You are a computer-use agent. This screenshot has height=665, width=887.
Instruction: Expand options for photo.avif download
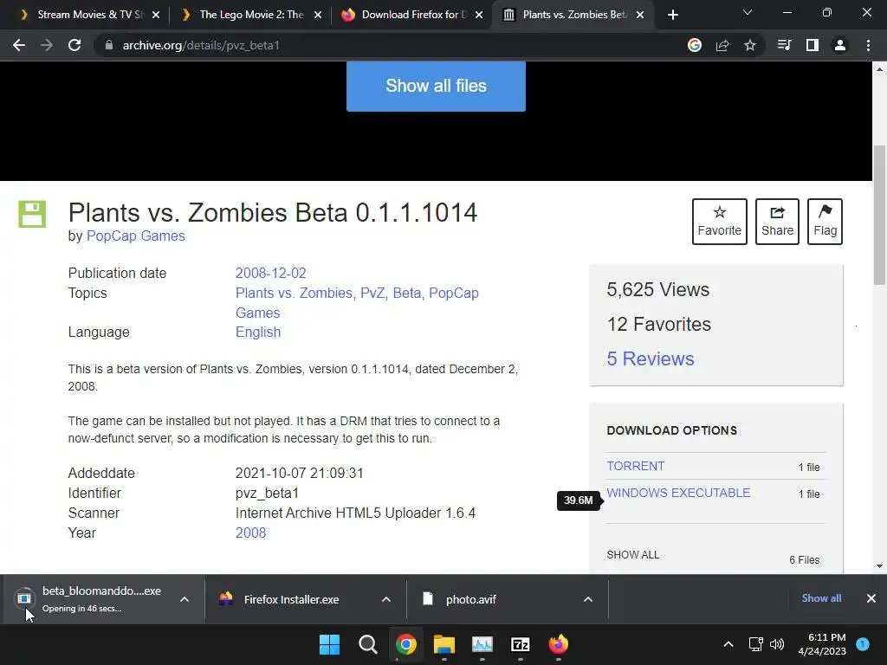point(588,599)
